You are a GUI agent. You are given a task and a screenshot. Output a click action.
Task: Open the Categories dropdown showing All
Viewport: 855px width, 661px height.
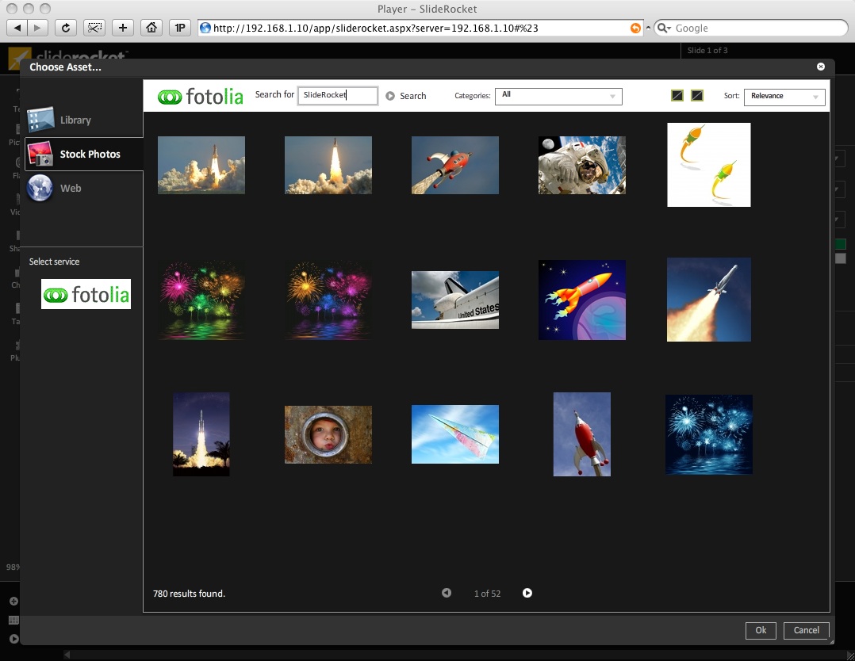[x=558, y=96]
